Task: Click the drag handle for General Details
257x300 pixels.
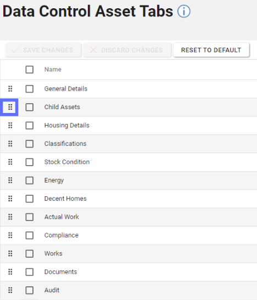Action: coord(10,89)
